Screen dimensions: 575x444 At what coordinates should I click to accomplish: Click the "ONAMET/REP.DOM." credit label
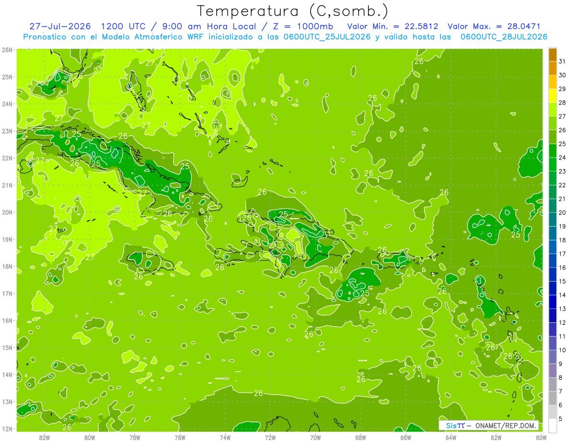click(x=506, y=425)
